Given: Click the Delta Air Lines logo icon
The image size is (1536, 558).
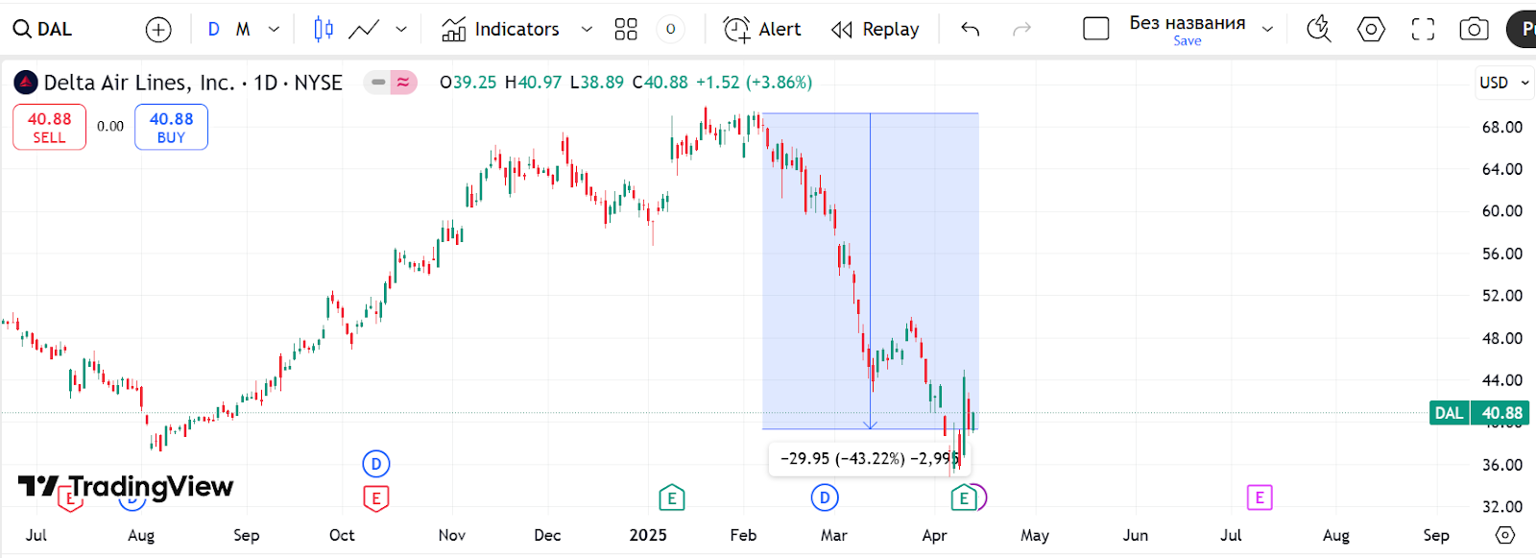Looking at the screenshot, I should click(x=26, y=83).
